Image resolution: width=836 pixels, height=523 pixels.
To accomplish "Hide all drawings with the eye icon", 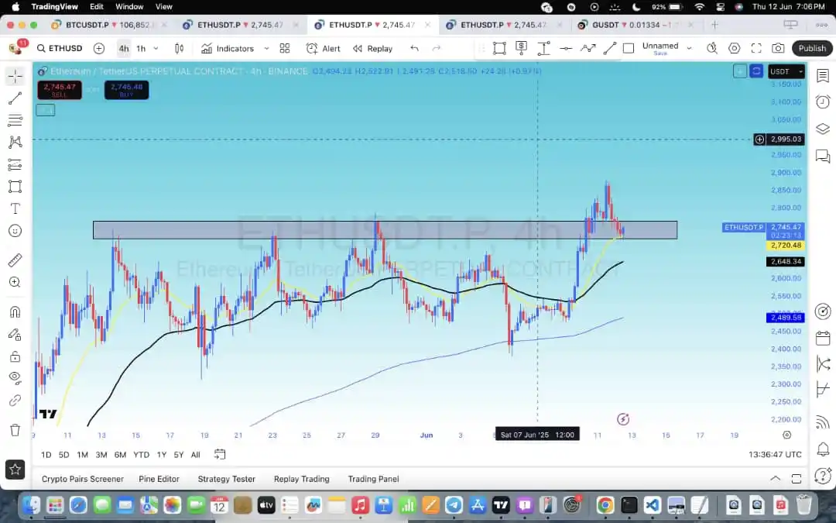I will 15,378.
